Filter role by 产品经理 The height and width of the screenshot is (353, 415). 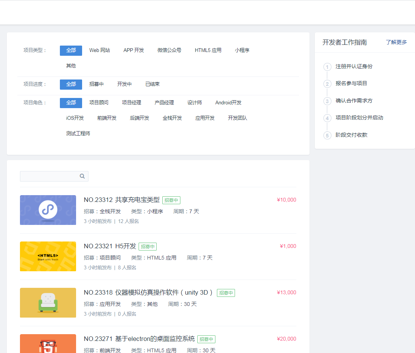tap(164, 103)
